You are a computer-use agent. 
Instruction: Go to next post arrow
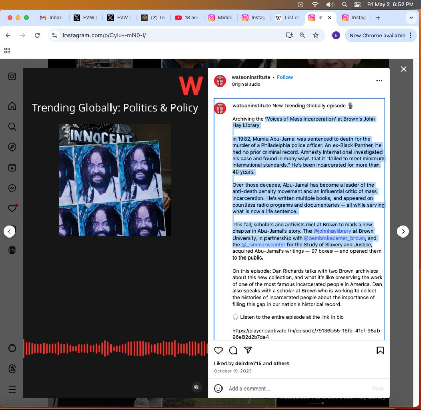[x=403, y=231]
